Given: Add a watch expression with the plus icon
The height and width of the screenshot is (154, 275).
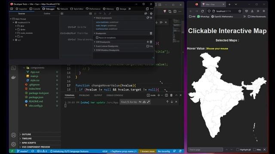Looking at the screenshot, I should coord(151,18).
